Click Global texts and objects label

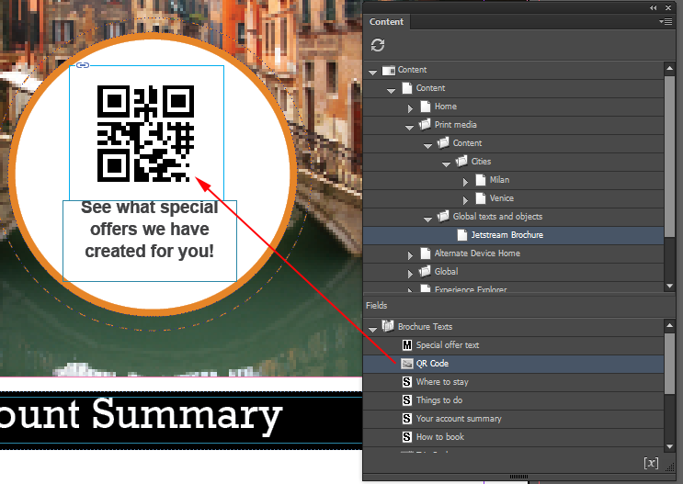(497, 217)
